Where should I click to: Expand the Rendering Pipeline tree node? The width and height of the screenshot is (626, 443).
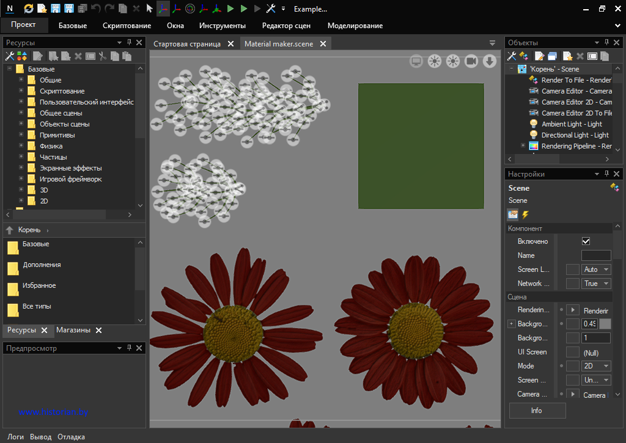click(523, 146)
